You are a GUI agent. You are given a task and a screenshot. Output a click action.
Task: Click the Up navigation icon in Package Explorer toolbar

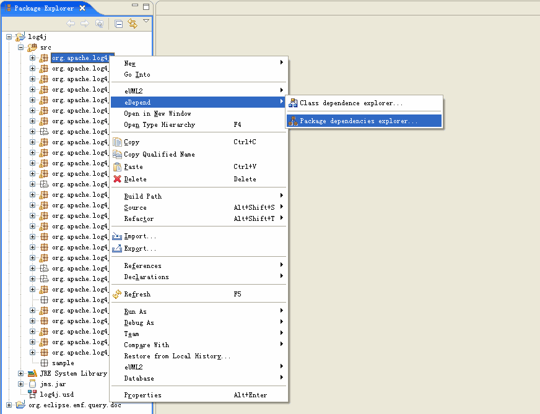tap(99, 24)
